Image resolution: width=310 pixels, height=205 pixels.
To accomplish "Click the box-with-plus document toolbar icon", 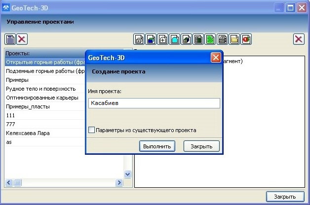I will [x=139, y=39].
